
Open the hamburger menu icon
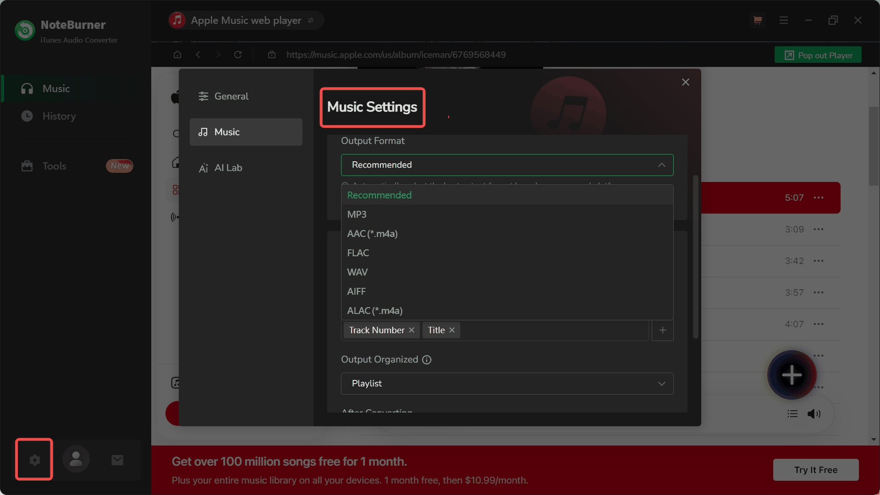click(784, 20)
